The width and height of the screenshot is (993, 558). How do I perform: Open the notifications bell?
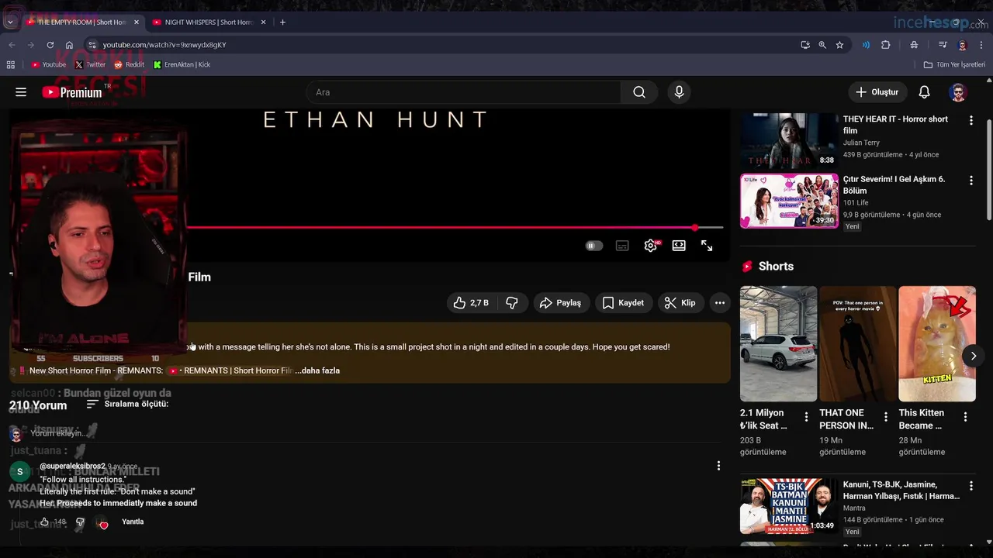[x=924, y=92]
